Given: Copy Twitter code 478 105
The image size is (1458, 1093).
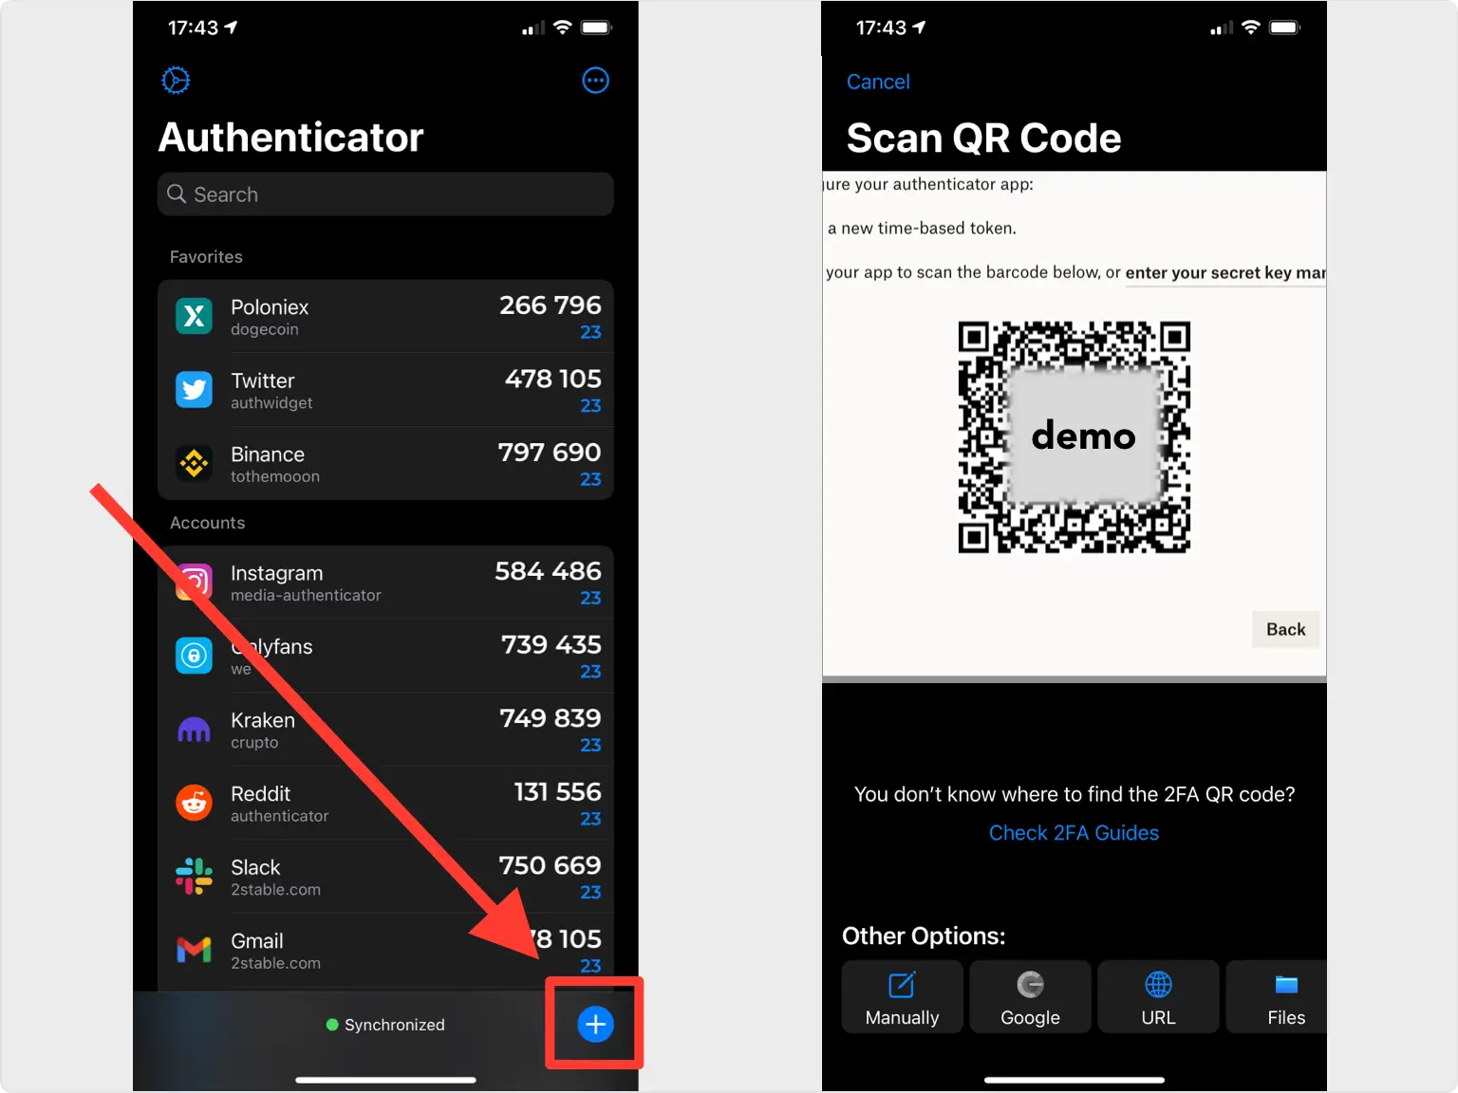Looking at the screenshot, I should 553,379.
